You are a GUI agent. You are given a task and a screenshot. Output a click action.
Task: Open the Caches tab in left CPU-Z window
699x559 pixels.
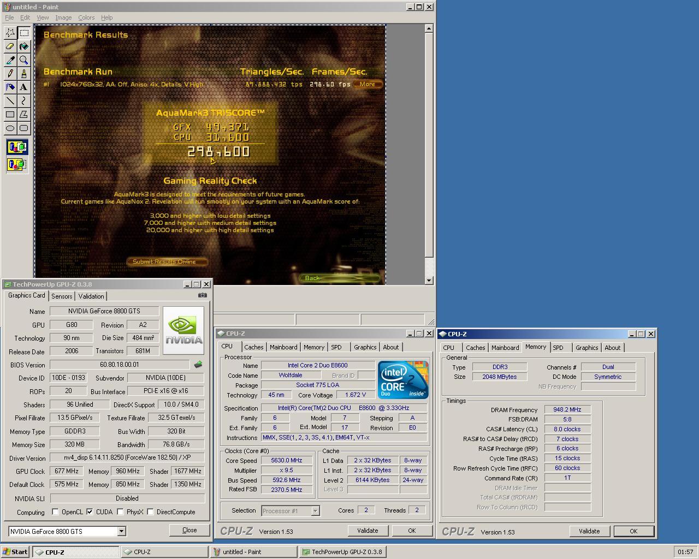click(x=254, y=347)
